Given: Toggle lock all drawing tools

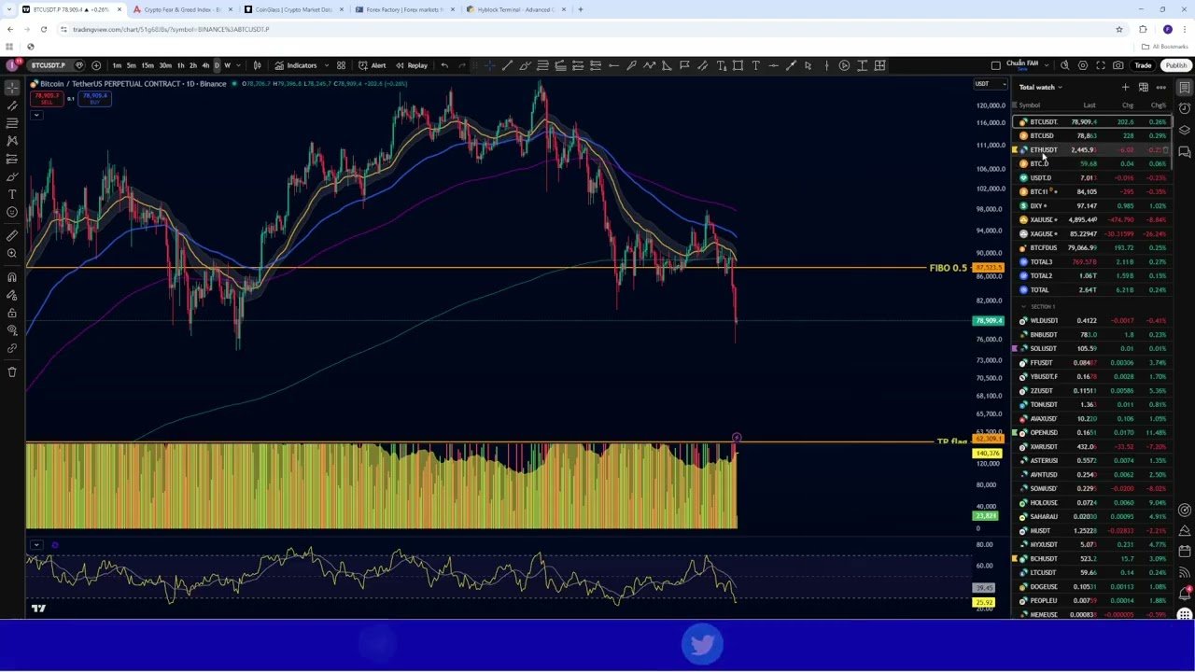Looking at the screenshot, I should click(12, 313).
